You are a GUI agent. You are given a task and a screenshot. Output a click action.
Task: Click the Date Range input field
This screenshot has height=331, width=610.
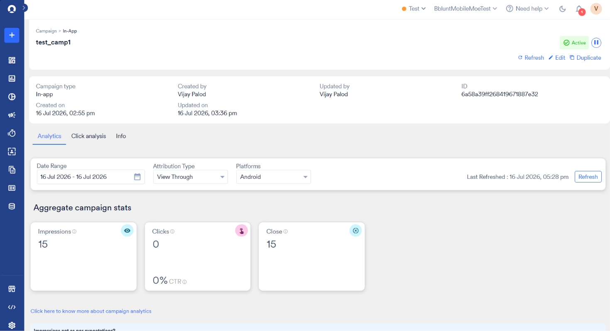click(91, 177)
